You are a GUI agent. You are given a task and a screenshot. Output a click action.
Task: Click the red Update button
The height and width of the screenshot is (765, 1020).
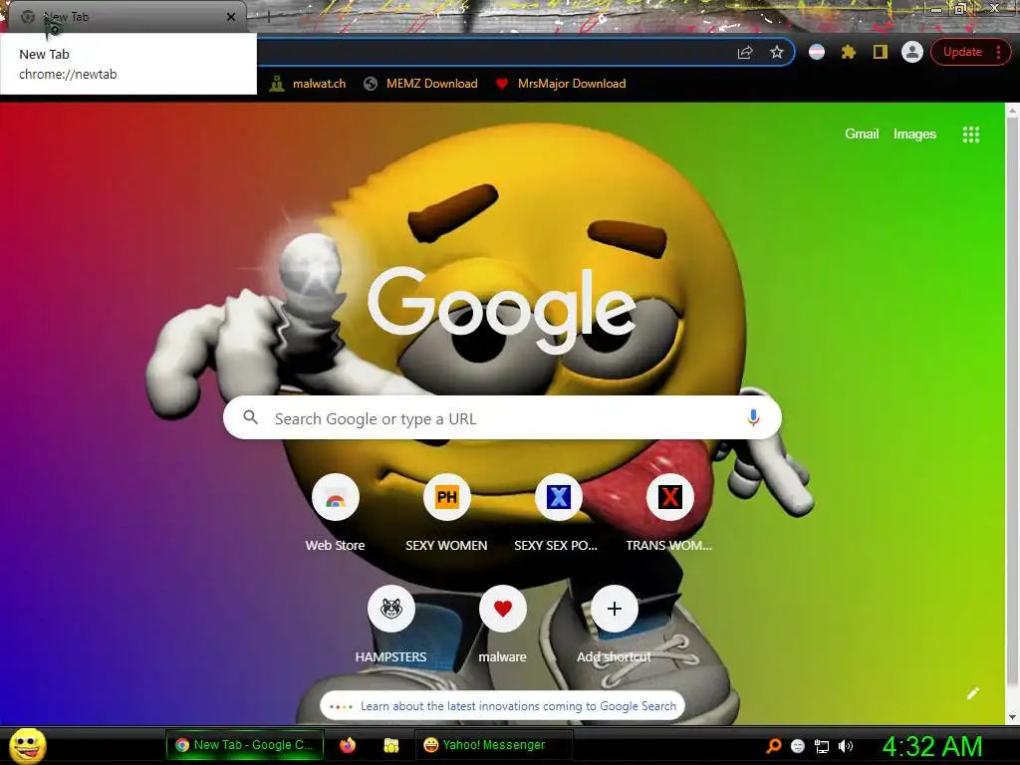[962, 52]
